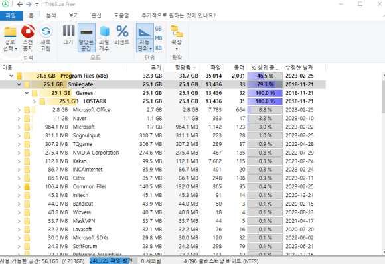Click the '추가적으로 원하는 것이 있나요?' search box
The height and width of the screenshot is (264, 385).
[179, 15]
